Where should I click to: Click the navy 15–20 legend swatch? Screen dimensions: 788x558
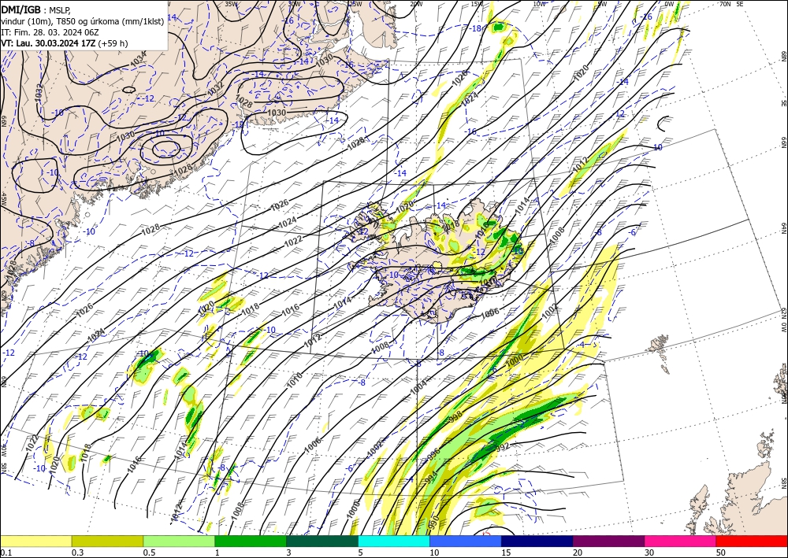point(537,541)
